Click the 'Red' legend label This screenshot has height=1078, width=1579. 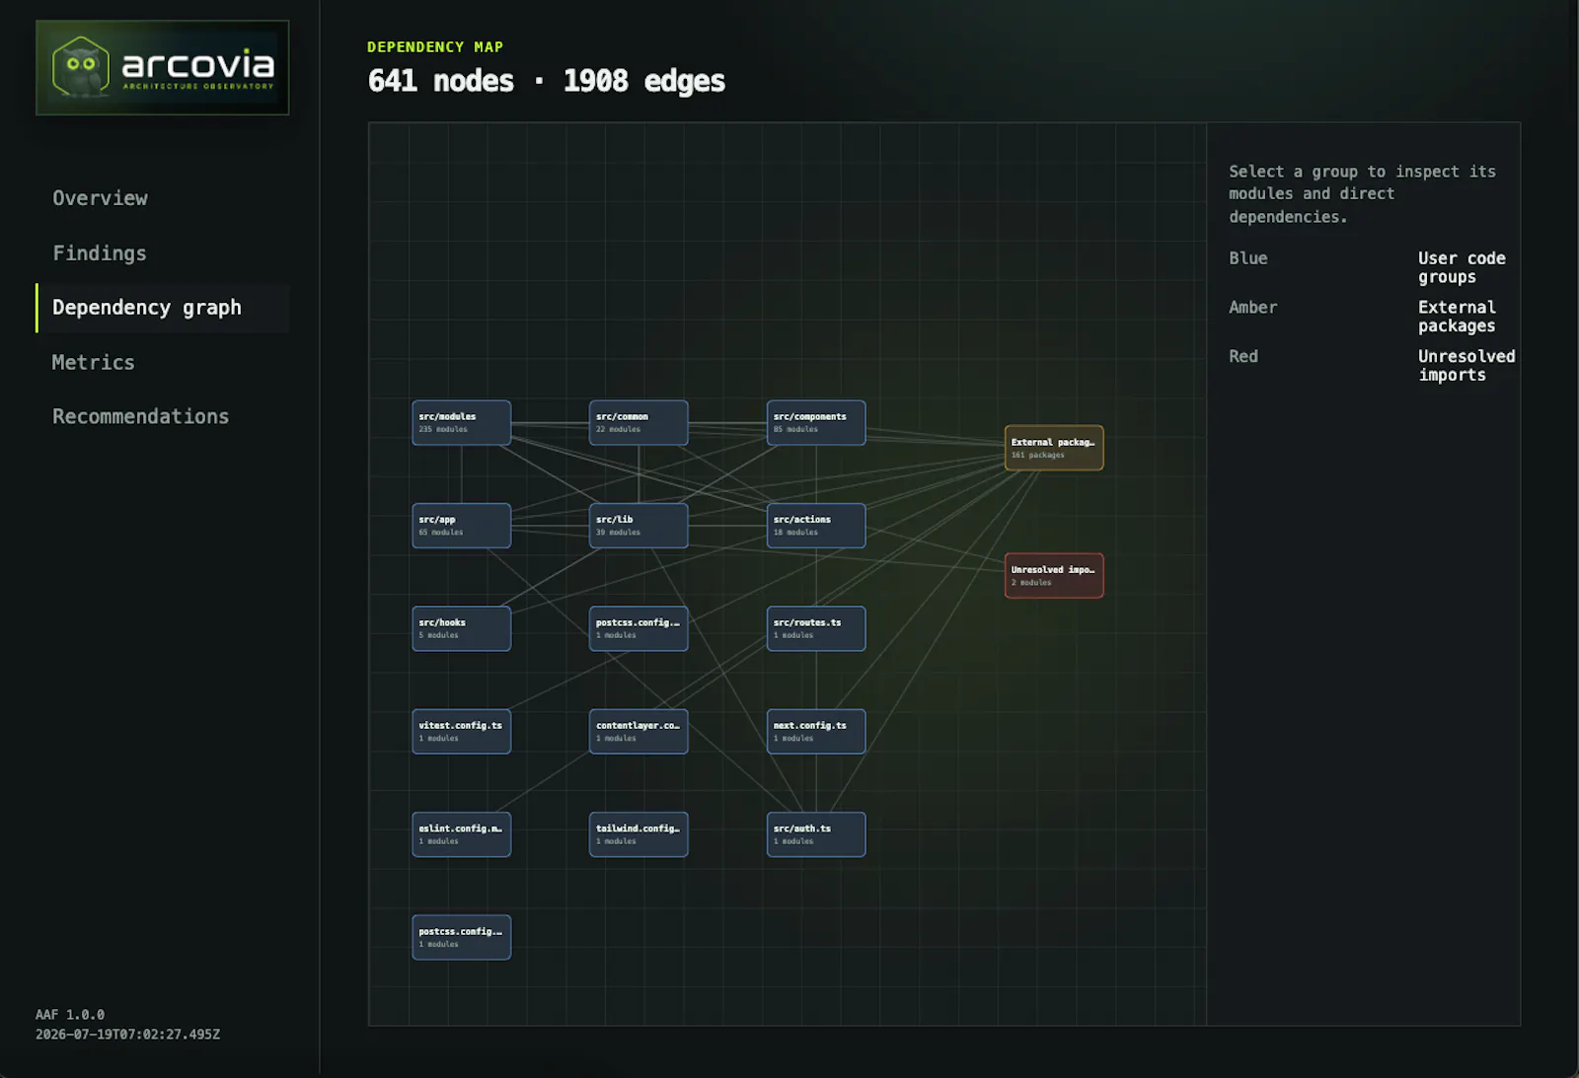(1243, 356)
